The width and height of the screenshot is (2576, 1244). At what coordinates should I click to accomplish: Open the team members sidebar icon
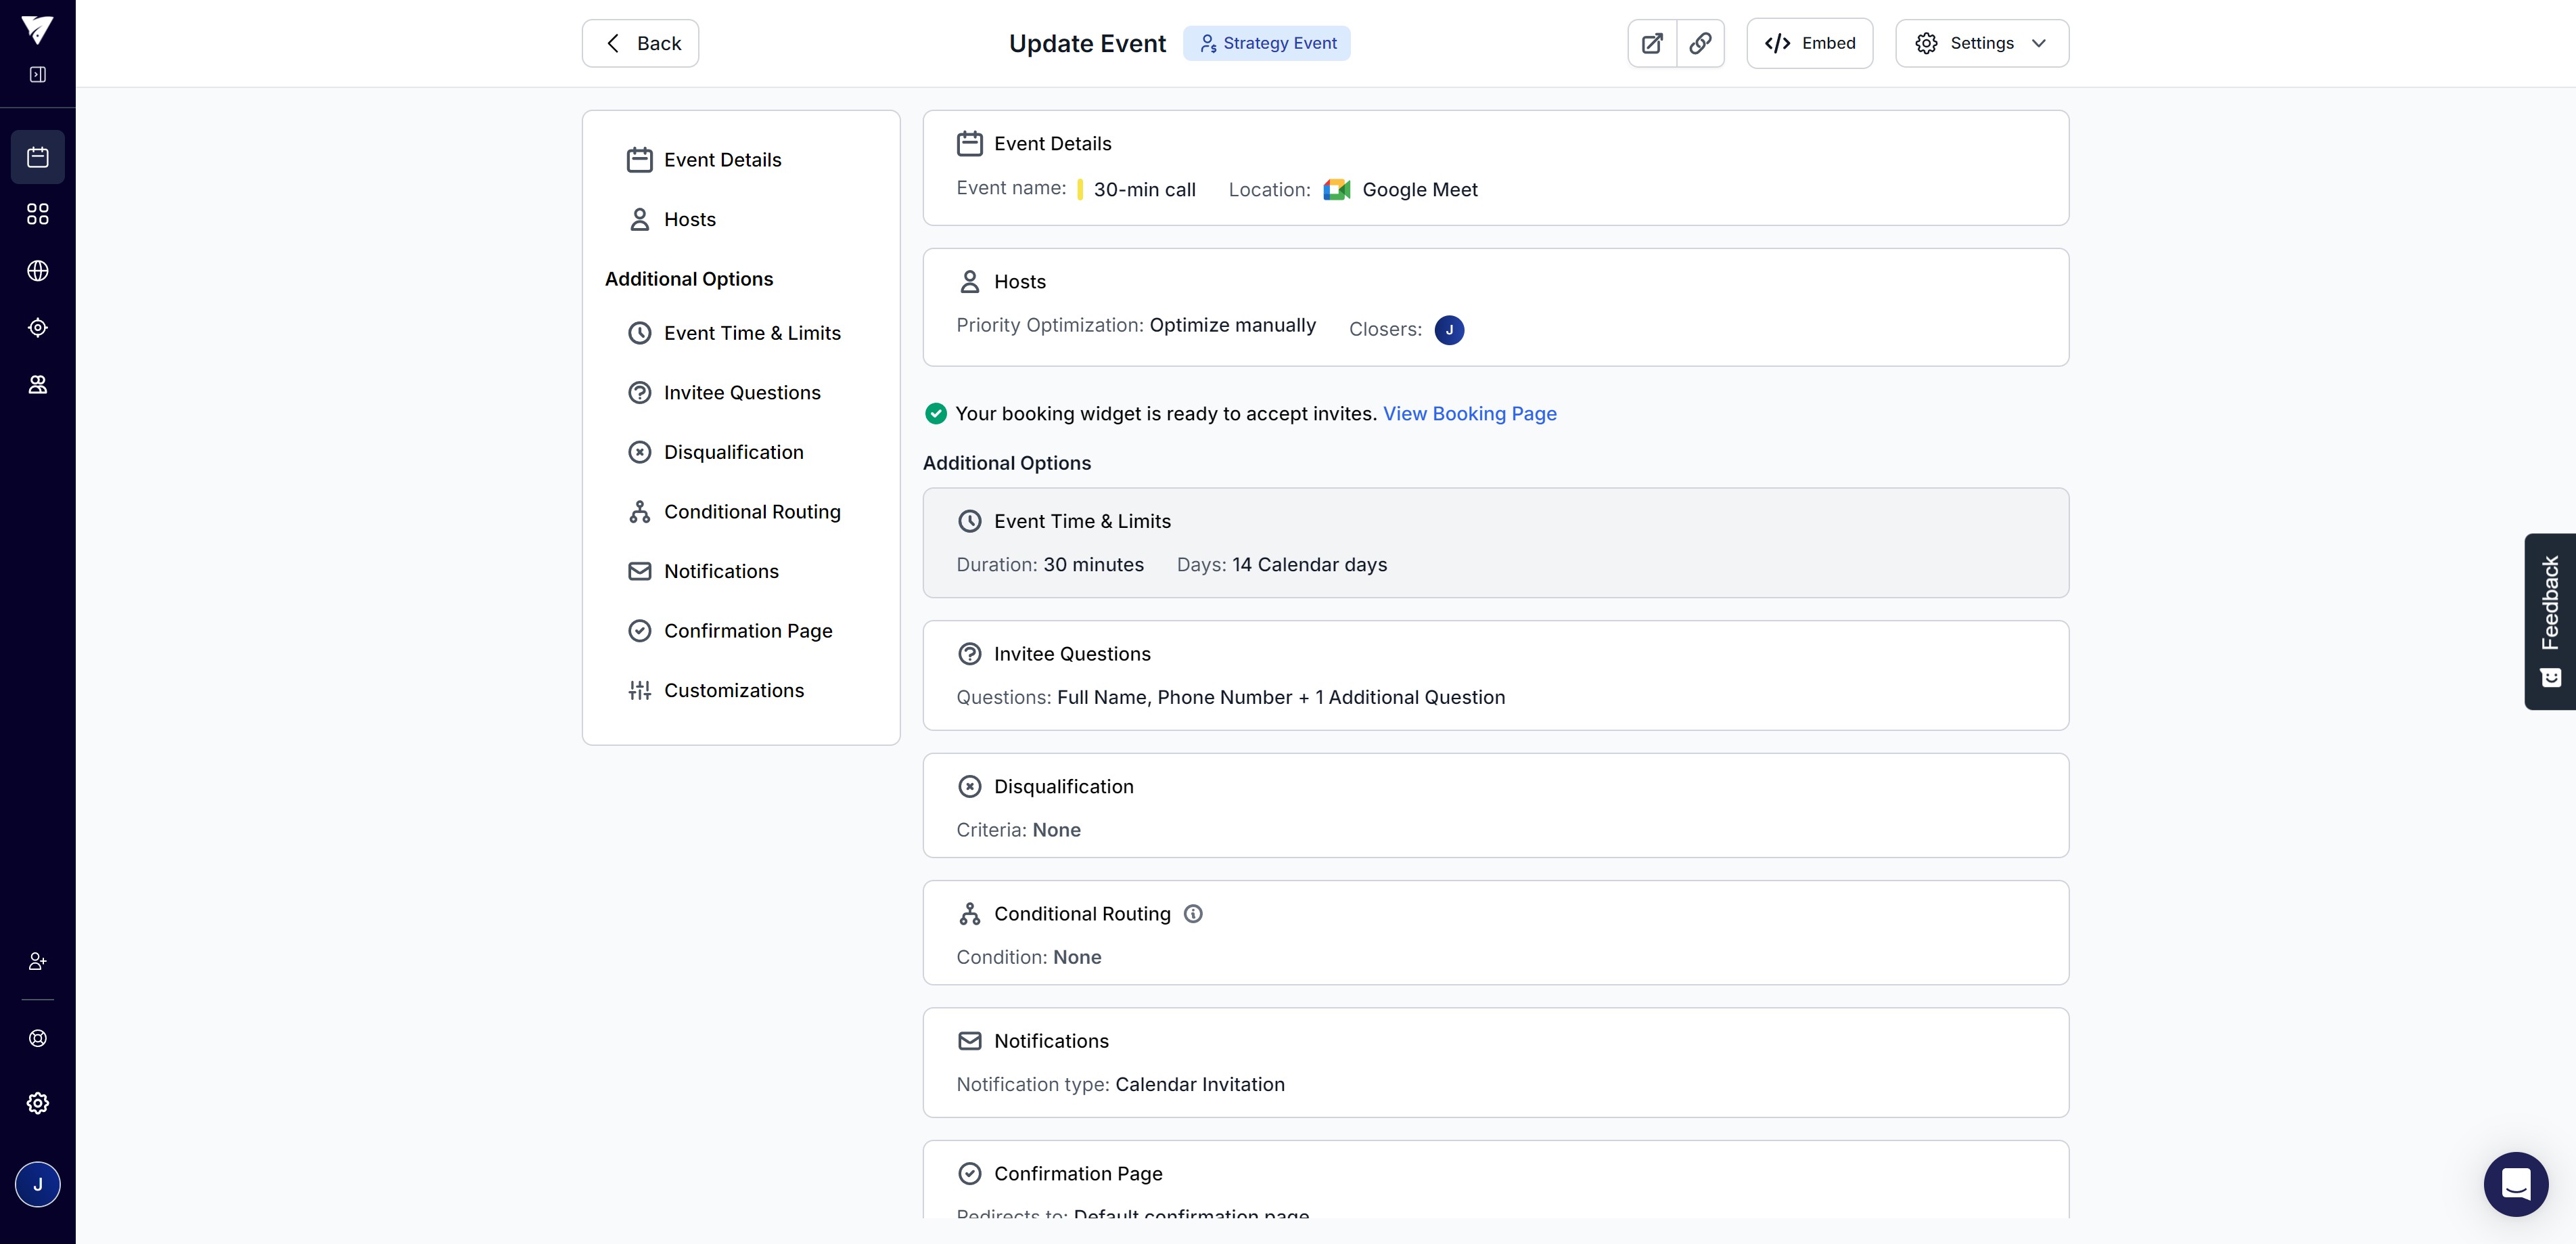(x=38, y=385)
